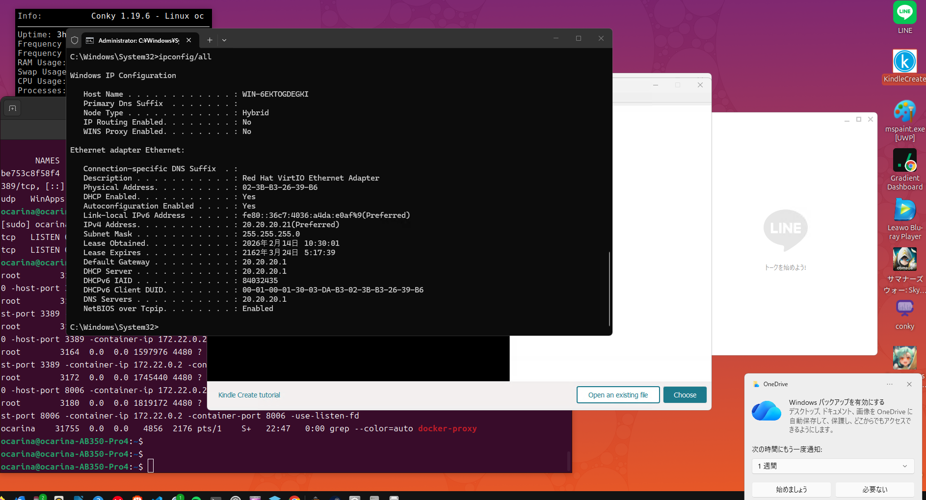Screen dimensions: 926x500
Task: Click the shield icon in the Terminal title bar
Action: point(74,40)
